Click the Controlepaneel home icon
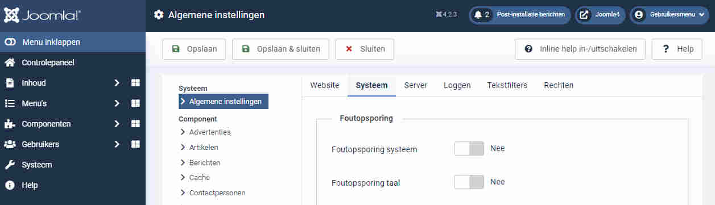 (x=10, y=62)
